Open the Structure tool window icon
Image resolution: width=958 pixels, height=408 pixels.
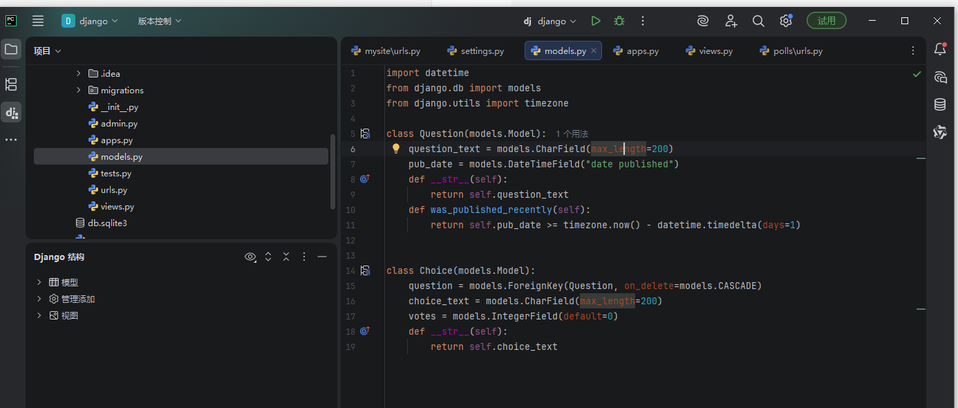11,84
